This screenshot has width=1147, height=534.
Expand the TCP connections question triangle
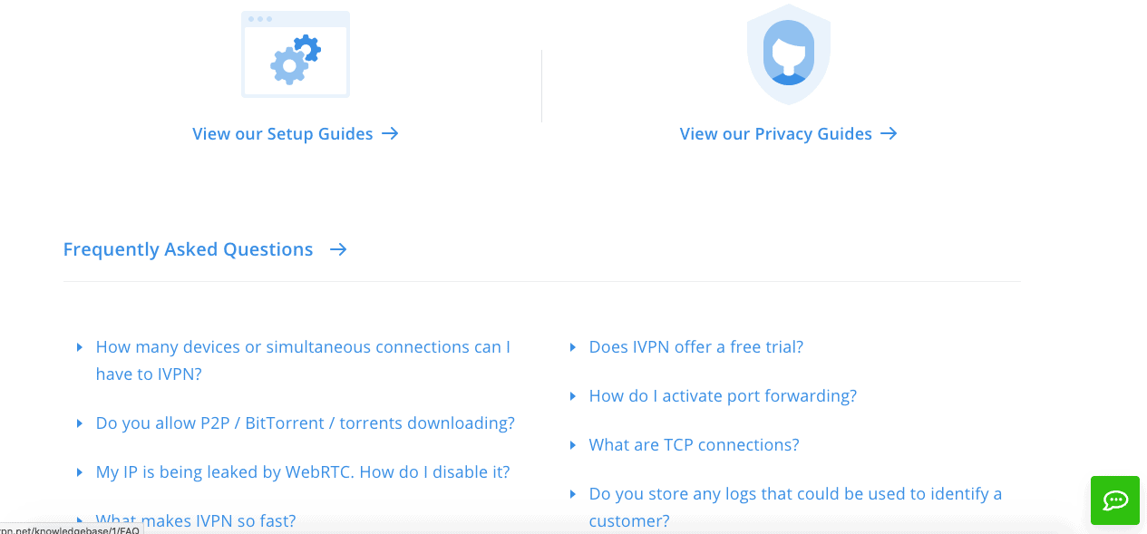tap(573, 445)
